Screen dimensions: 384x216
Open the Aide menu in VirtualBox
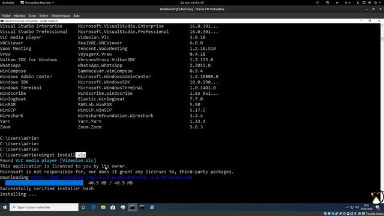pyautogui.click(x=76, y=16)
